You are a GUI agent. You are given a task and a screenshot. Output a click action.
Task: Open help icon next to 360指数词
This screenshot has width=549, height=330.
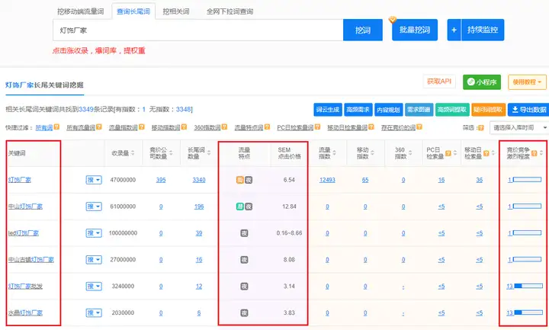[224, 127]
